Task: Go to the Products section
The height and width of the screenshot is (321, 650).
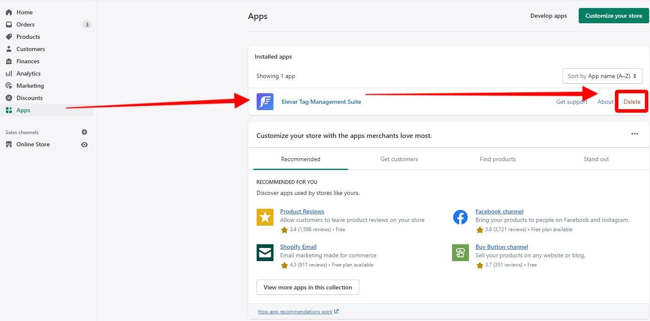Action: [28, 37]
